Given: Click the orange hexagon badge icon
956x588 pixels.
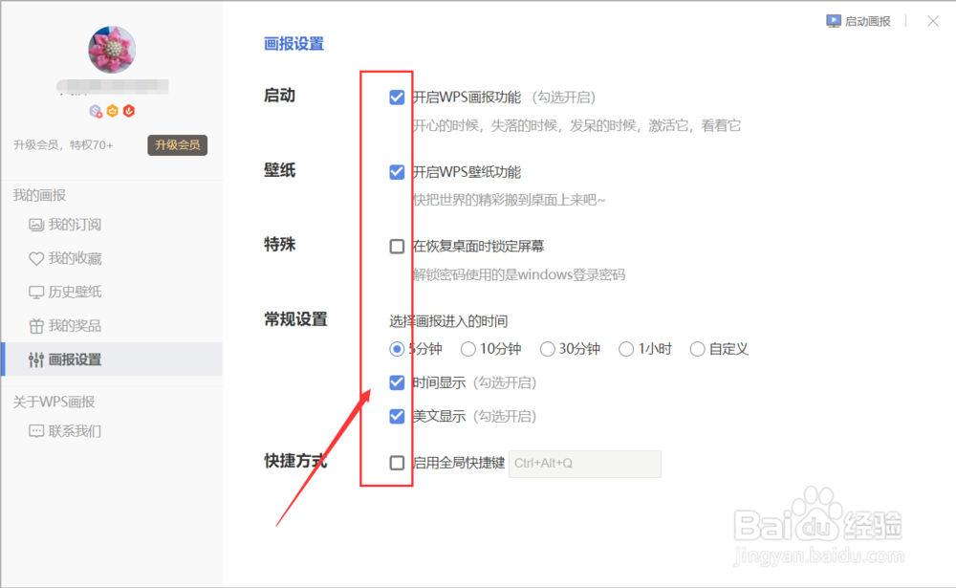Looking at the screenshot, I should pyautogui.click(x=112, y=111).
